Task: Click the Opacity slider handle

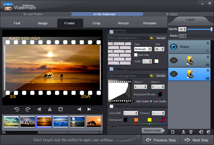Action: pyautogui.click(x=212, y=29)
